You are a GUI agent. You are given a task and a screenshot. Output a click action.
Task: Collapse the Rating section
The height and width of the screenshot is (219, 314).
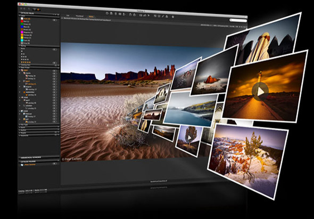pos(20,46)
